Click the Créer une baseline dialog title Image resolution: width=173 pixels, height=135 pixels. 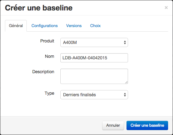(39, 8)
